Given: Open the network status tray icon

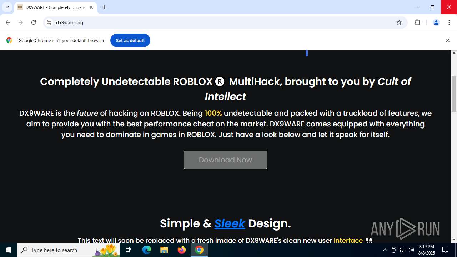Looking at the screenshot, I should click(402, 250).
